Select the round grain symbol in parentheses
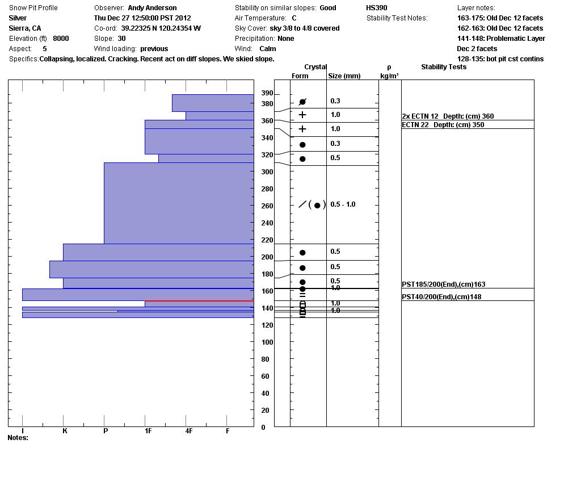 click(317, 205)
